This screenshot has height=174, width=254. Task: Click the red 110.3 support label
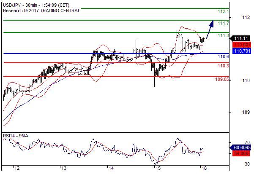click(x=224, y=66)
